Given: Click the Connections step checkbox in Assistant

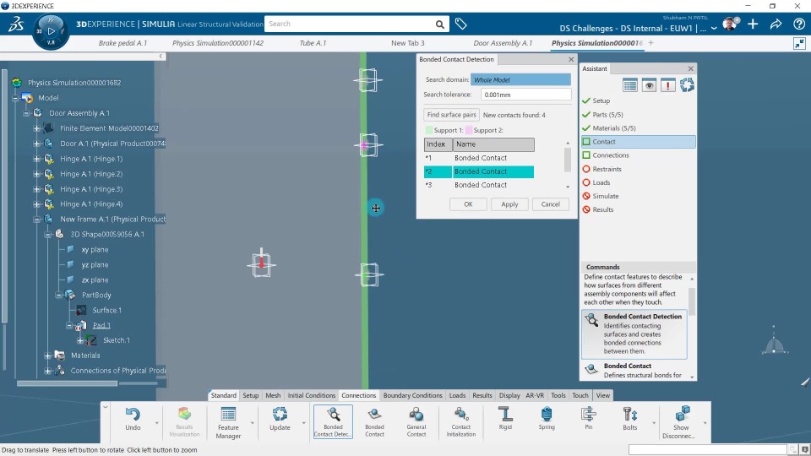Looking at the screenshot, I should pos(586,155).
